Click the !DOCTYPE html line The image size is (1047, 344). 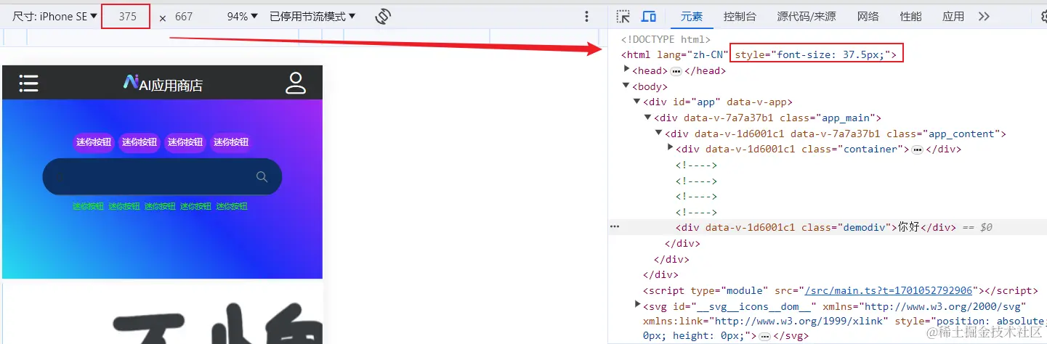666,39
